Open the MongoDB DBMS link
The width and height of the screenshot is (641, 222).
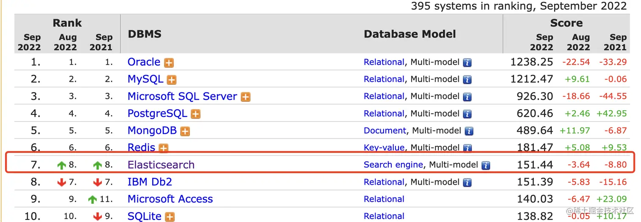tap(152, 130)
